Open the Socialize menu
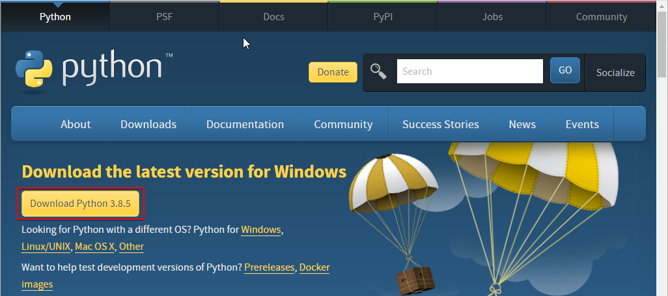 point(615,72)
